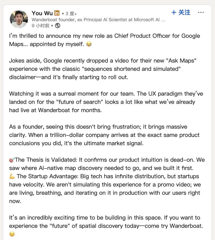Screen dimensions: 215x240
Task: Open the three-dot more options menu
Action: click(201, 13)
